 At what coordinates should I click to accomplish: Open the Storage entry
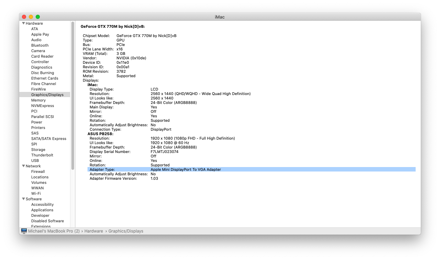click(38, 150)
